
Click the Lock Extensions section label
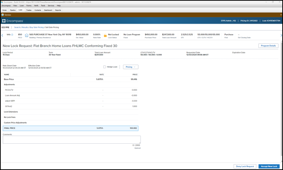tap(11, 112)
